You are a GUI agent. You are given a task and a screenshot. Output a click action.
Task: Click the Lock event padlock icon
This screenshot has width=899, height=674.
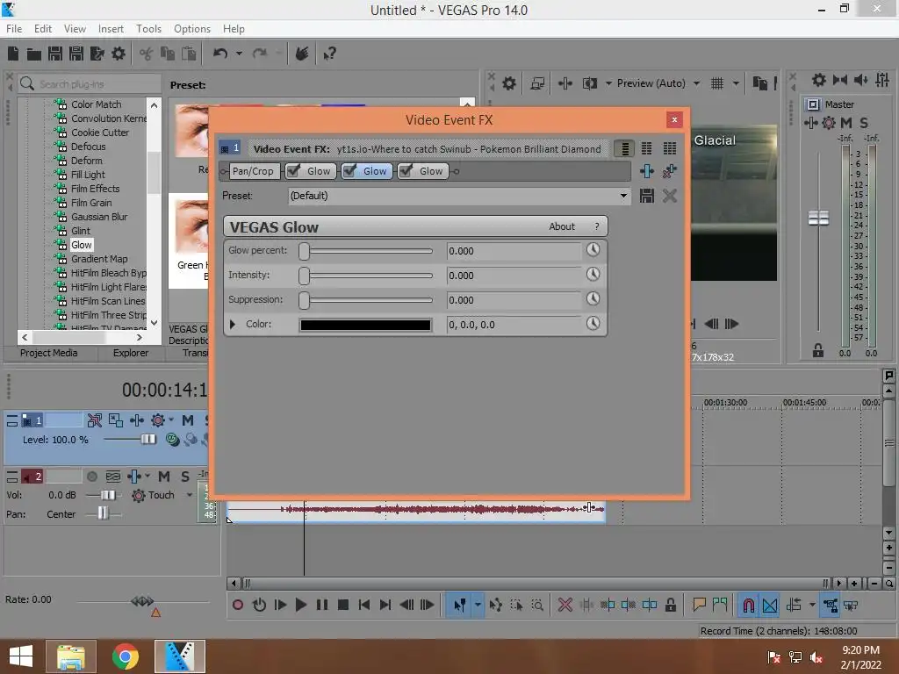(x=670, y=605)
